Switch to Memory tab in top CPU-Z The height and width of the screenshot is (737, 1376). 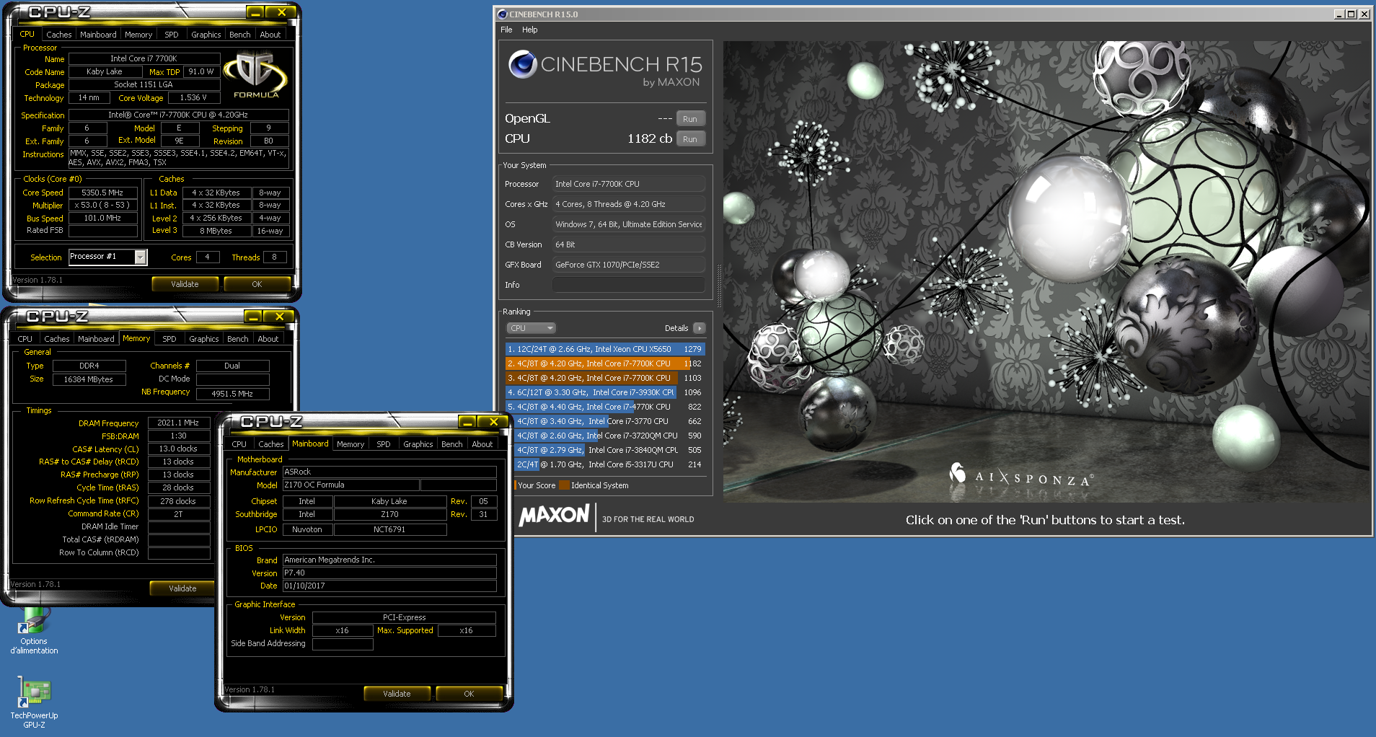(138, 35)
